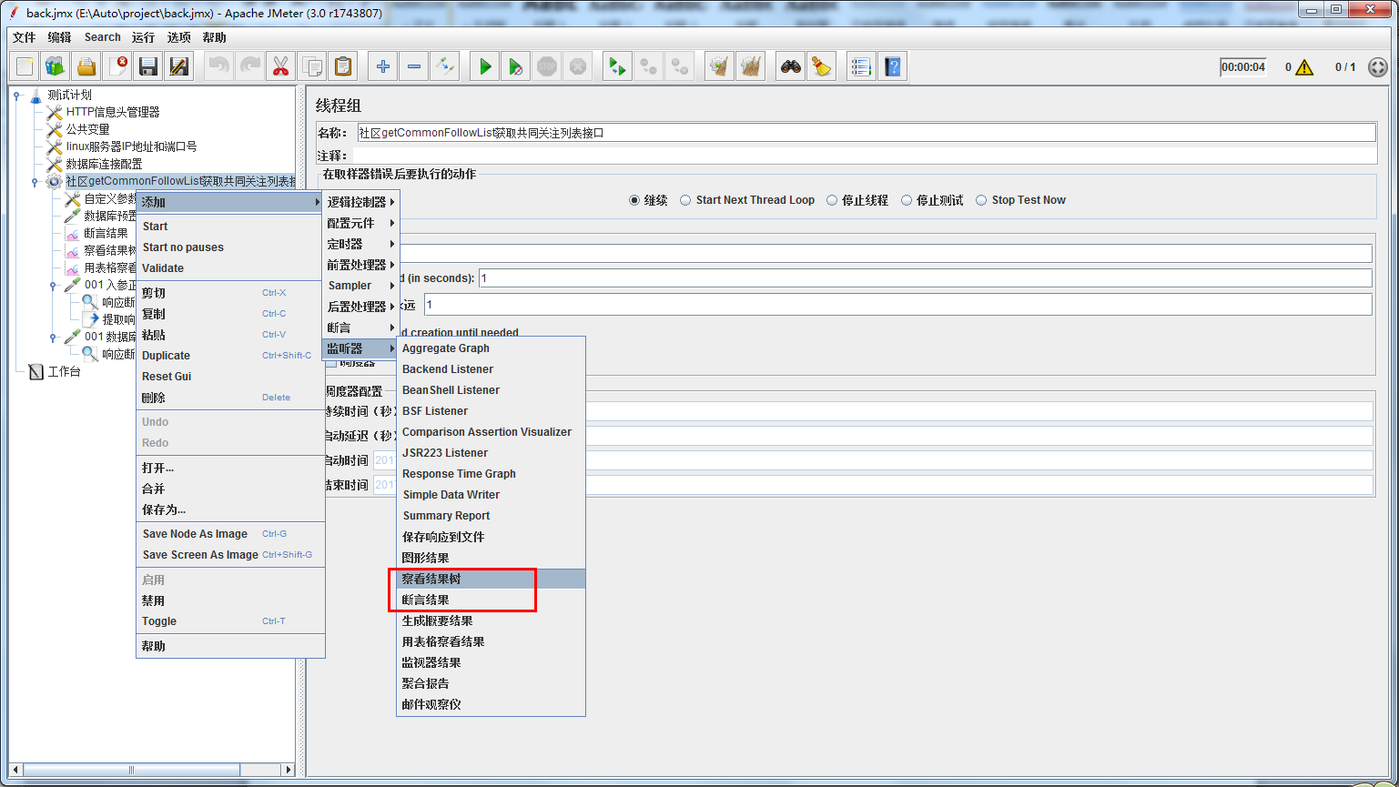Click the Remote Start All icon
1399x787 pixels.
click(x=617, y=66)
